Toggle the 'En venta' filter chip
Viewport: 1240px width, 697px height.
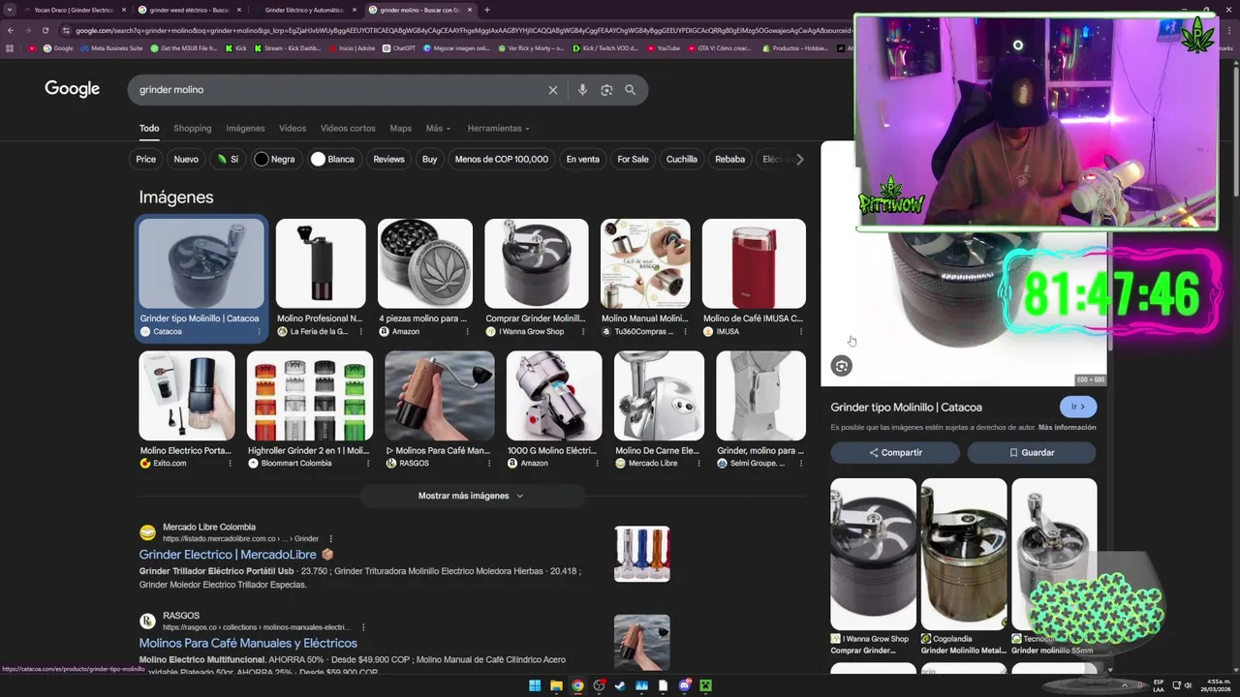pos(583,160)
